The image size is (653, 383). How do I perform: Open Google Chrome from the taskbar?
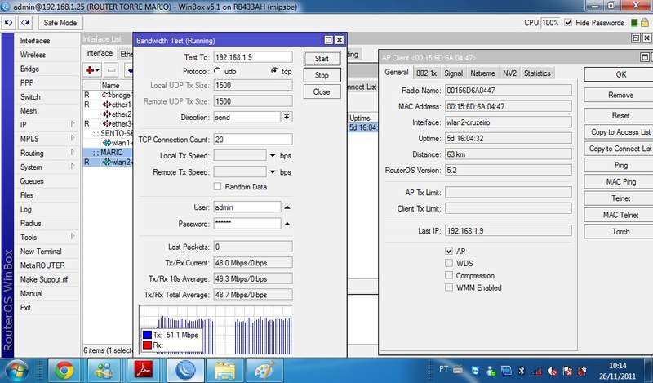tap(64, 370)
